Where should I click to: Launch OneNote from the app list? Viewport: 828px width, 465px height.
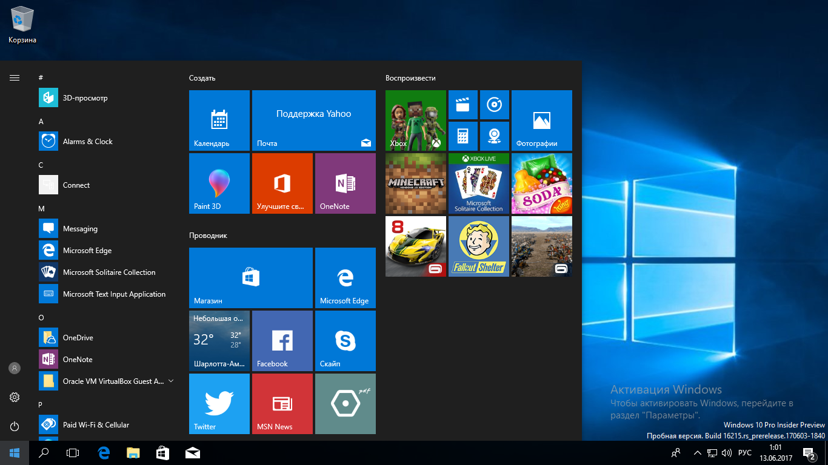[107, 360]
